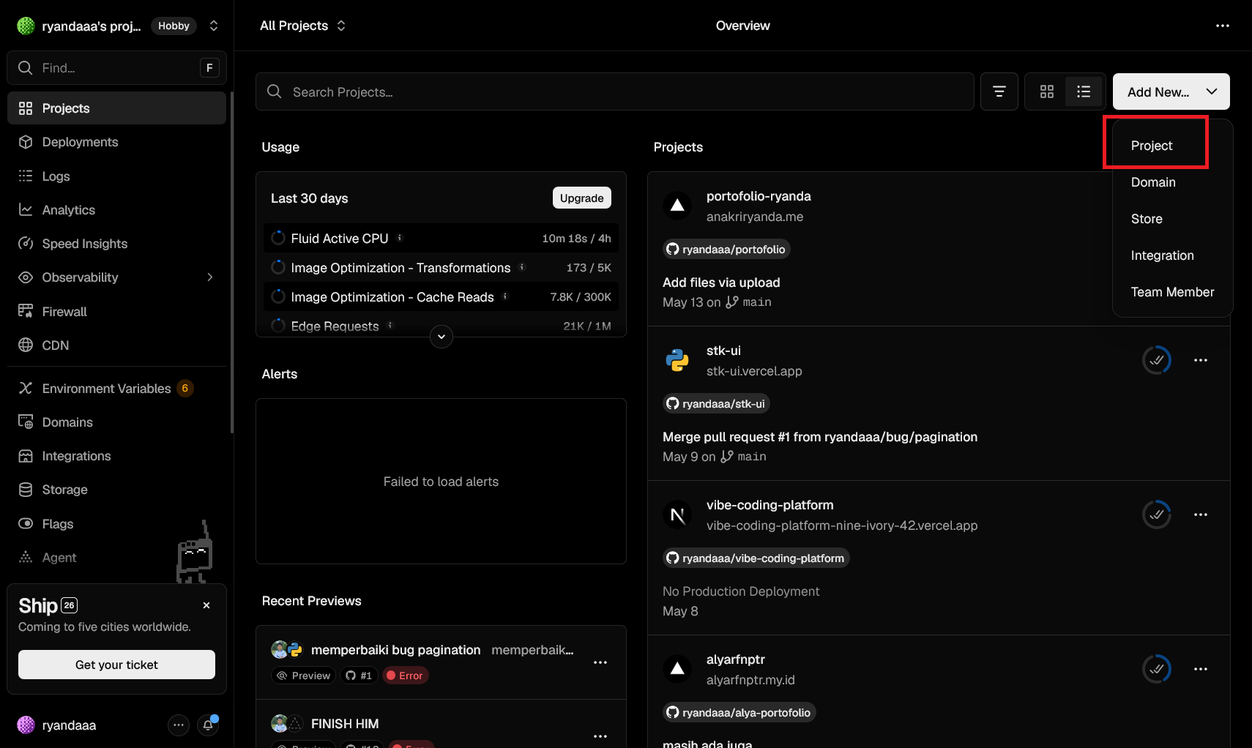Click the Find search field
Screen dimensions: 1252x748
[116, 68]
